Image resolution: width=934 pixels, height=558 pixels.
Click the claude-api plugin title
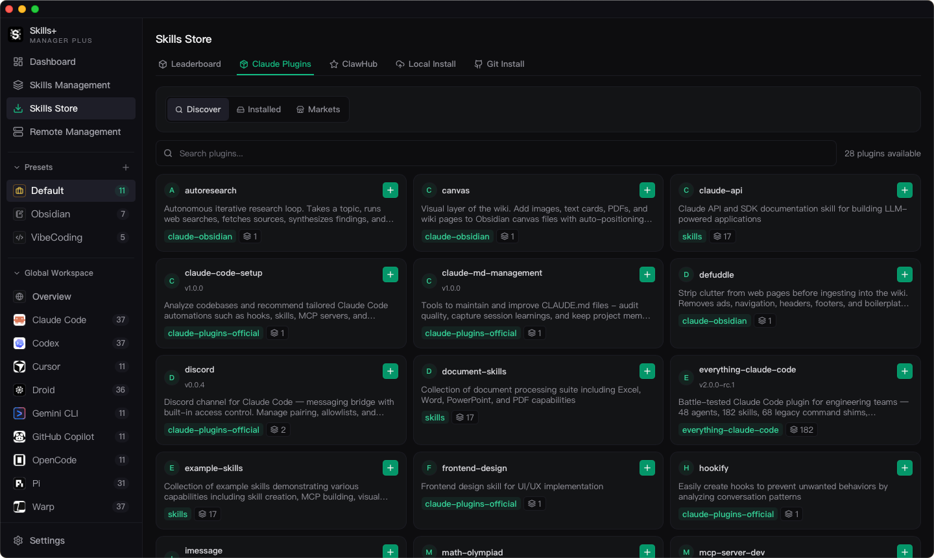[x=721, y=191]
